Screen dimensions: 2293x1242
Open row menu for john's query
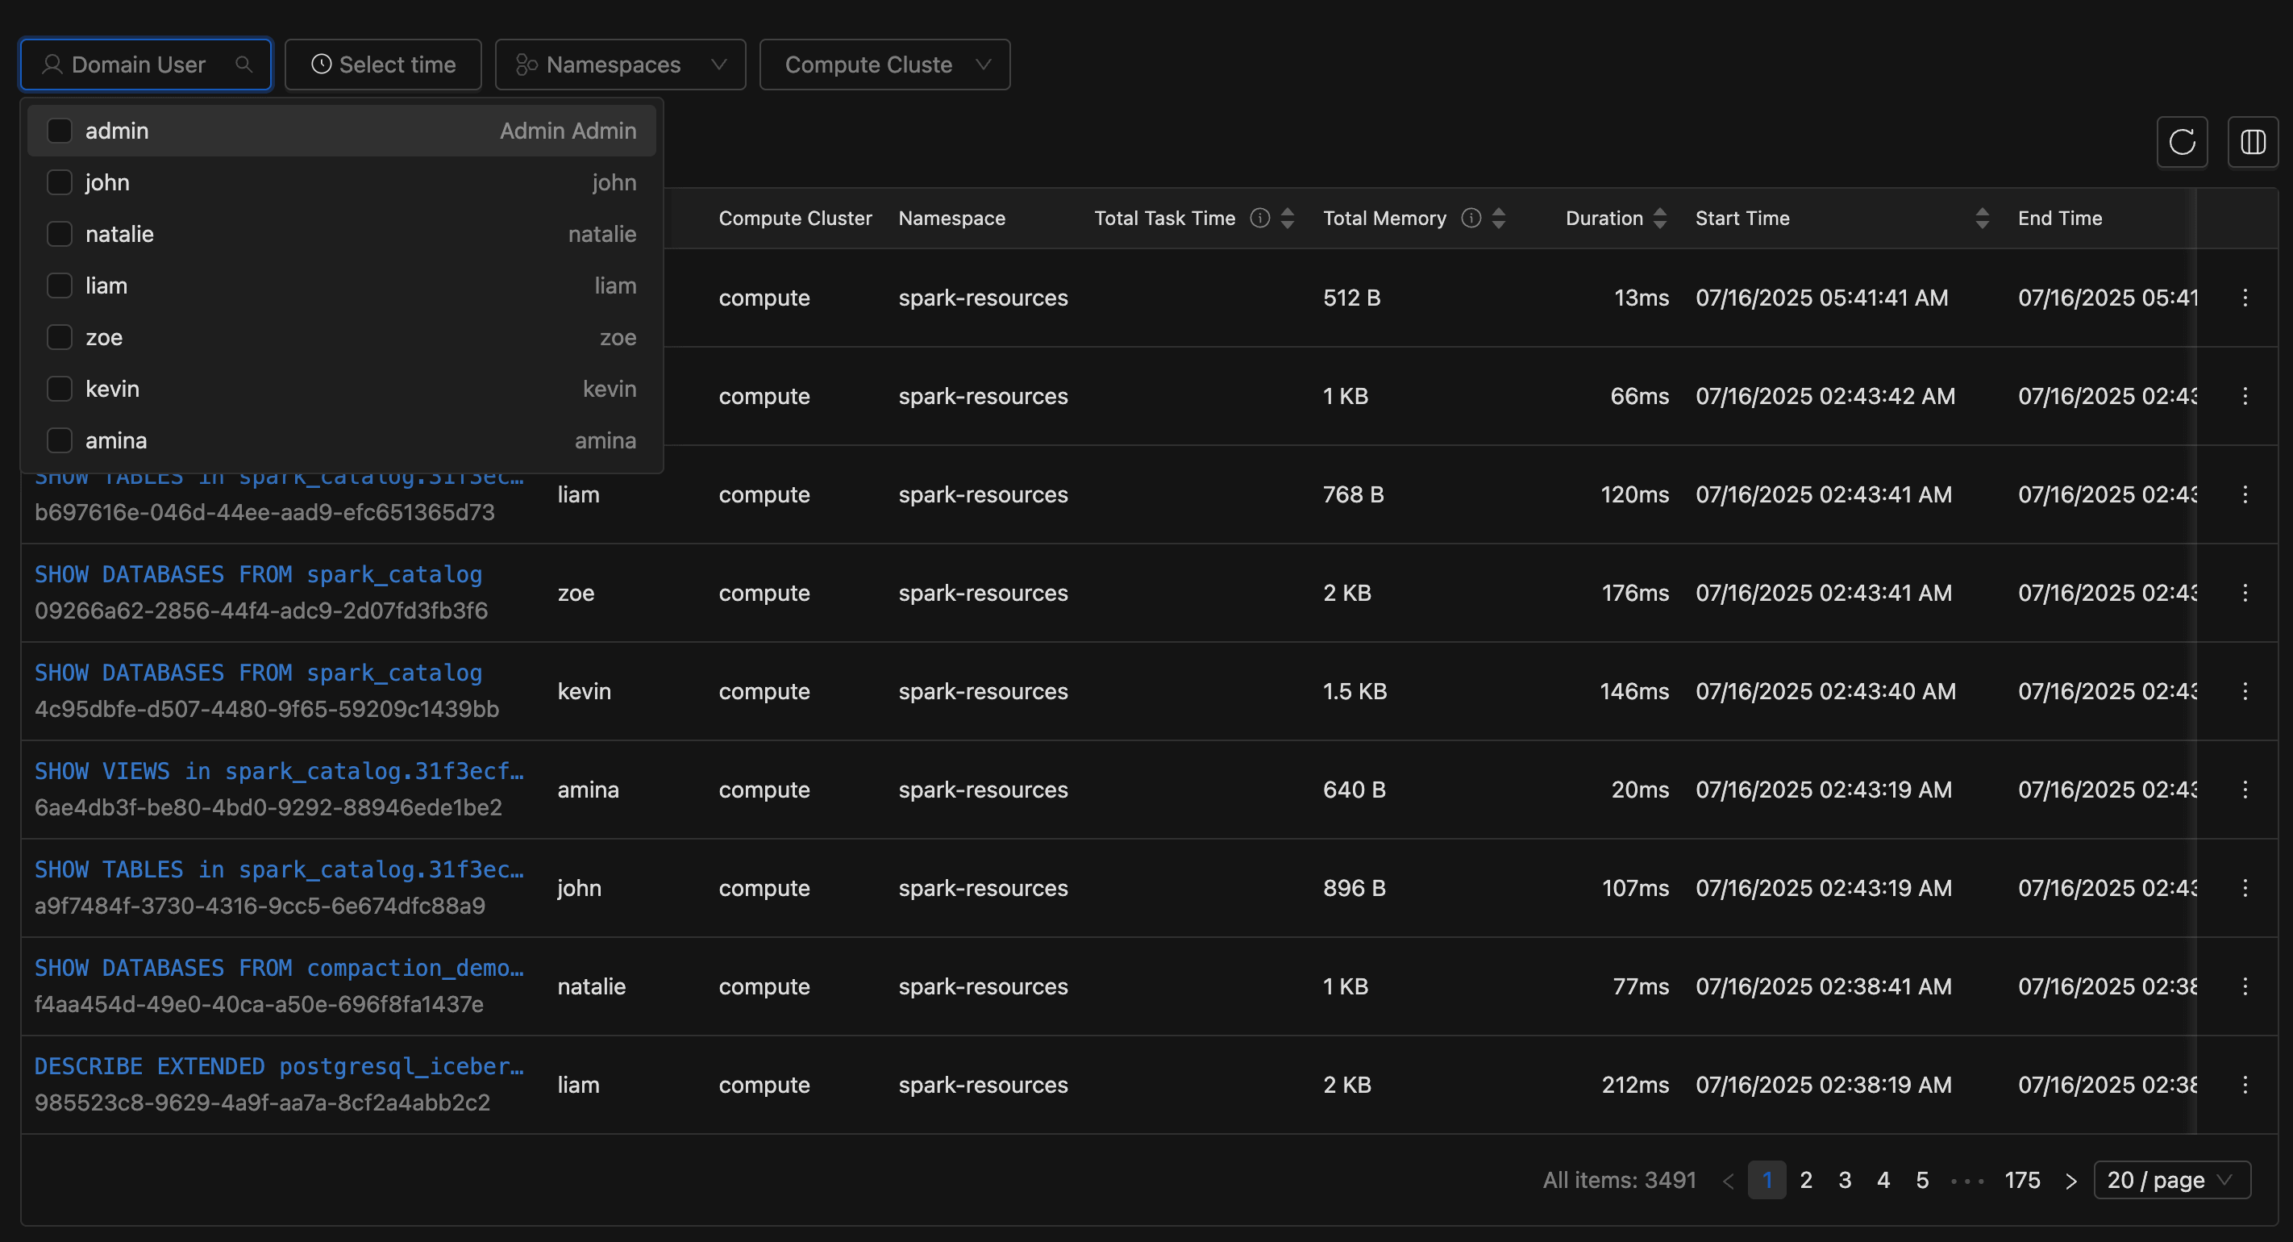pyautogui.click(x=2245, y=888)
